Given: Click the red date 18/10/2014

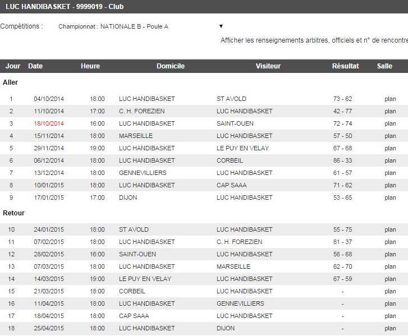Looking at the screenshot, I should [49, 123].
